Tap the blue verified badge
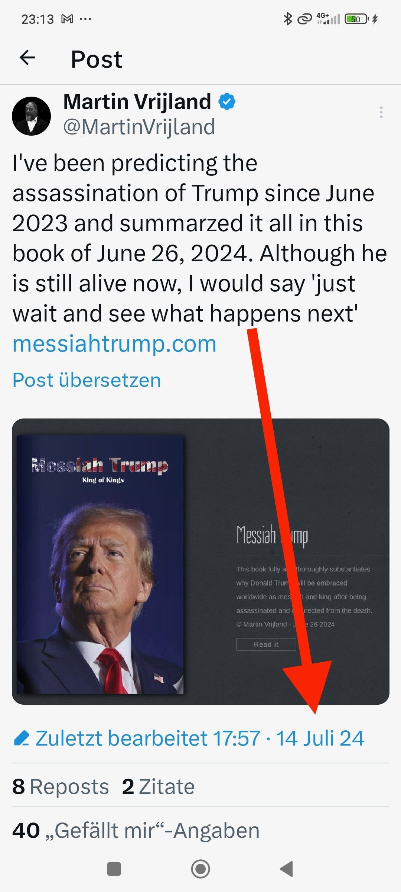This screenshot has width=401, height=892. tap(227, 102)
